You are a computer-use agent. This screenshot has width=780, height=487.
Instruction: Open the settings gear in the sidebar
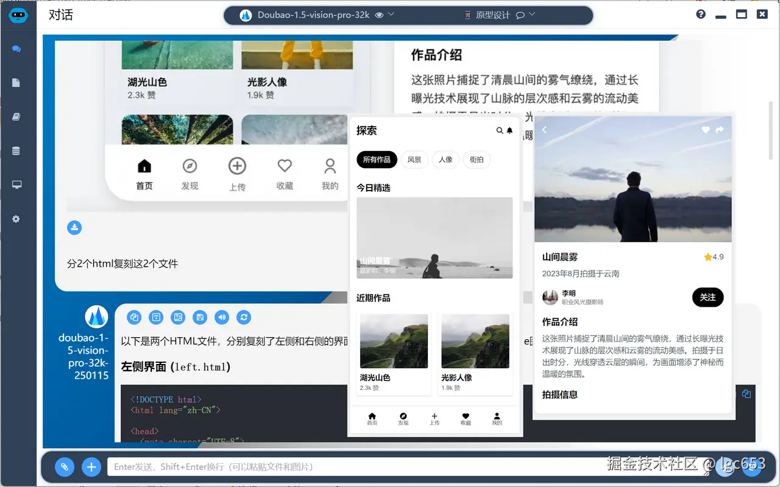18,219
